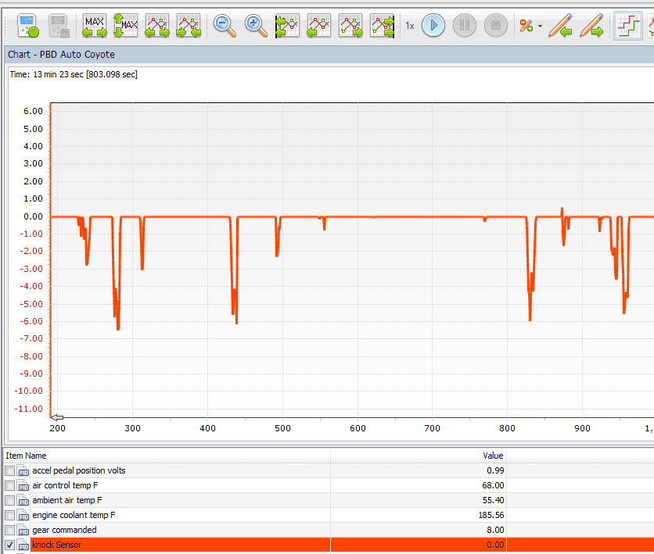The width and height of the screenshot is (654, 554).
Task: Play the log playback
Action: [433, 26]
